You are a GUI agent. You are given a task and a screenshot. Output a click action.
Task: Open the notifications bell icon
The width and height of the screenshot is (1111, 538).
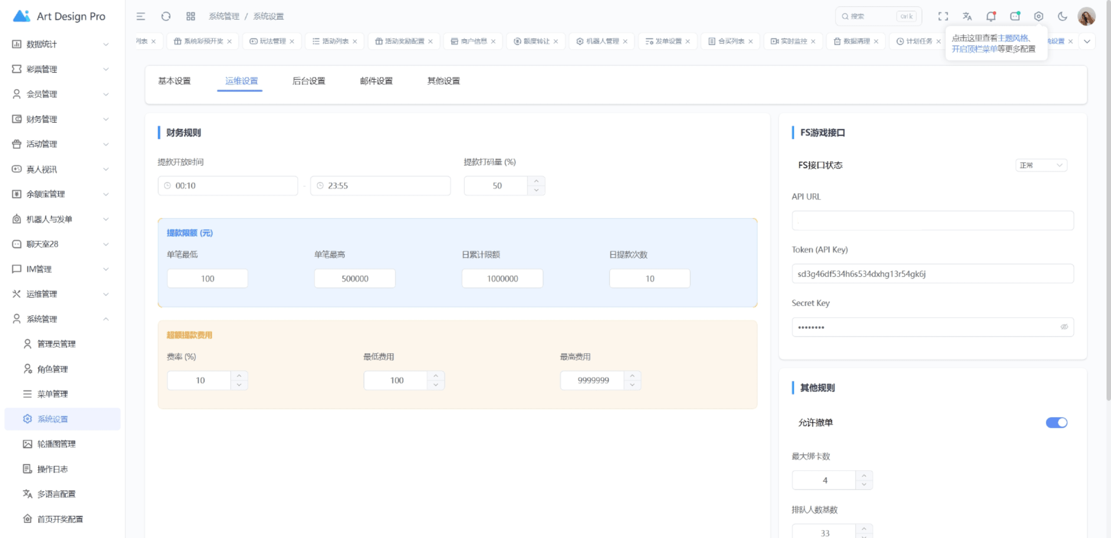[991, 17]
